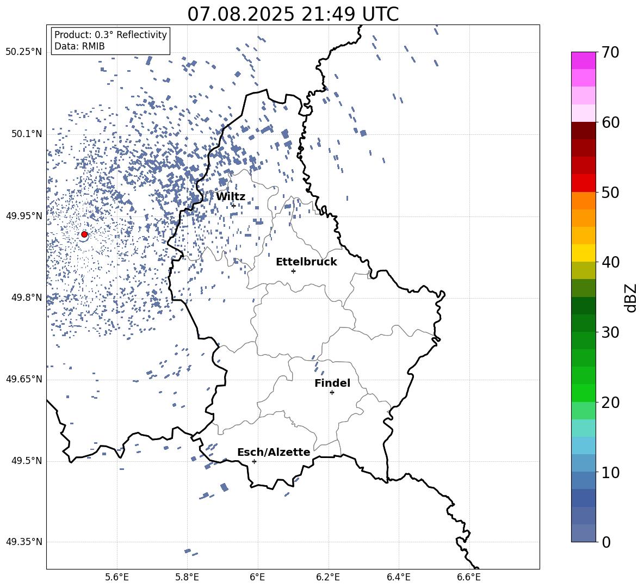Viewport: 644px width, 588px height.
Task: Click the 0 dBZ colorbar label
Action: click(x=606, y=542)
